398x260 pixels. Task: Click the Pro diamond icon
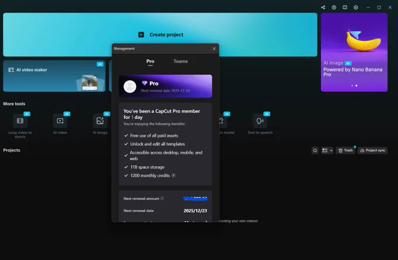coord(145,83)
